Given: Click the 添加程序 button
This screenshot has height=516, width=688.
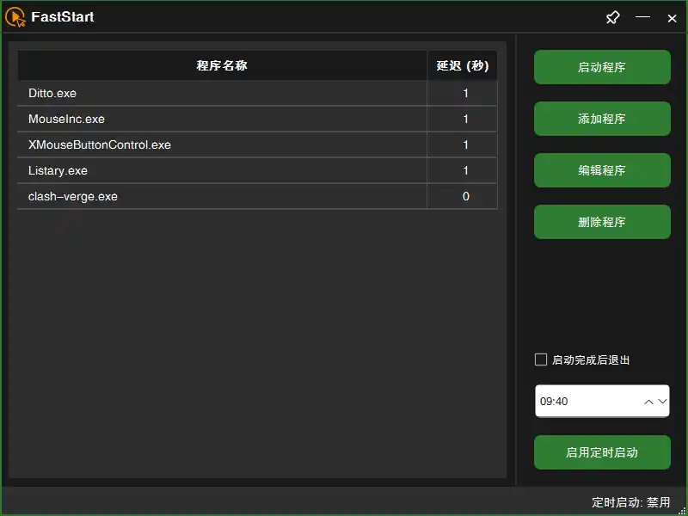Looking at the screenshot, I should click(x=602, y=119).
